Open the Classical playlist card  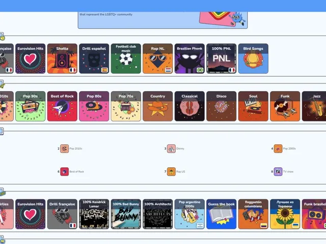tap(189, 106)
